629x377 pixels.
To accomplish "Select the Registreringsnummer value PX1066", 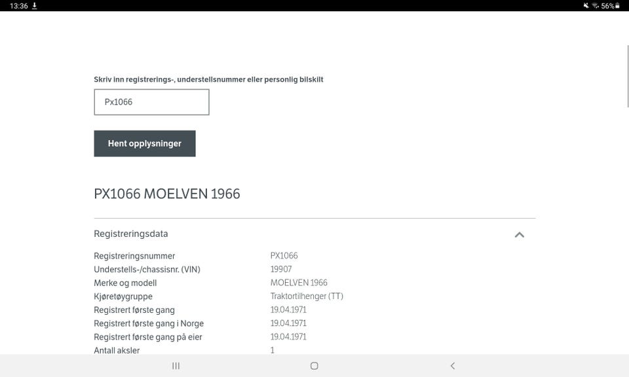I will click(x=284, y=256).
